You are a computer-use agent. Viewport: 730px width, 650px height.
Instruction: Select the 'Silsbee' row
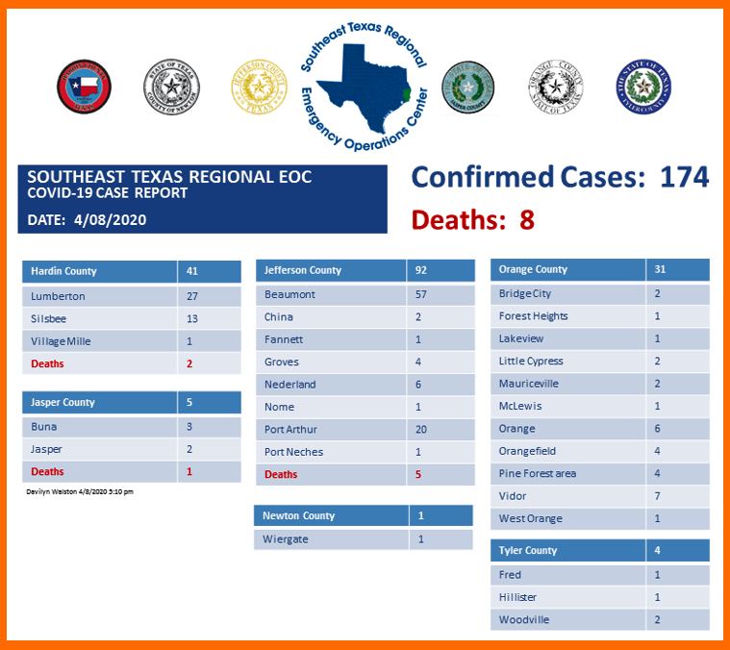point(132,318)
